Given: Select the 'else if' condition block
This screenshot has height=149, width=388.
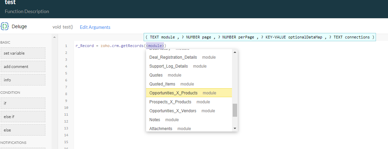Looking at the screenshot, I should (x=23, y=116).
